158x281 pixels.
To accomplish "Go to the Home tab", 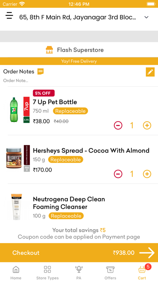I will pos(16,273).
